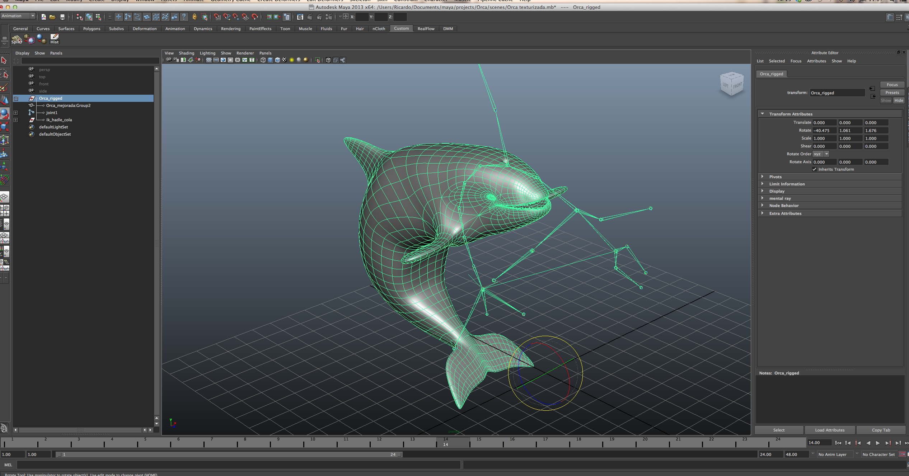Click the Save scene icon

(62, 17)
